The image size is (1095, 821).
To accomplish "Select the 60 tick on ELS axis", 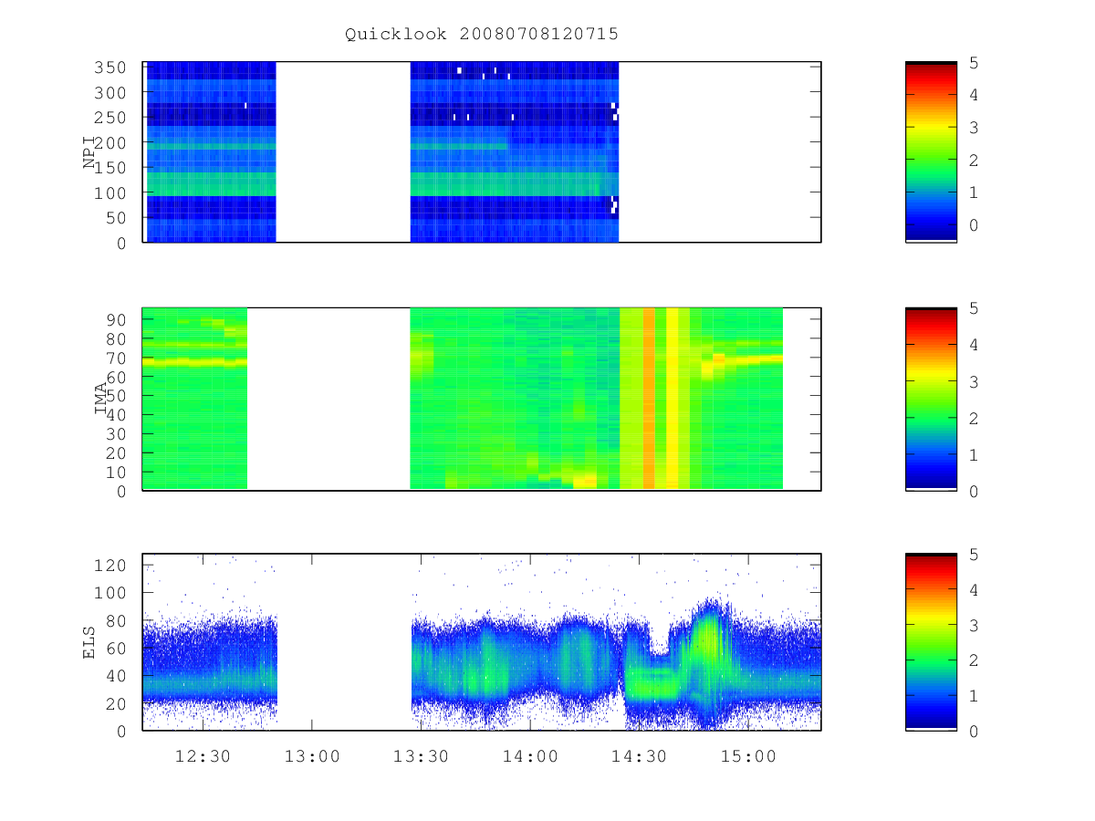I will (x=117, y=649).
